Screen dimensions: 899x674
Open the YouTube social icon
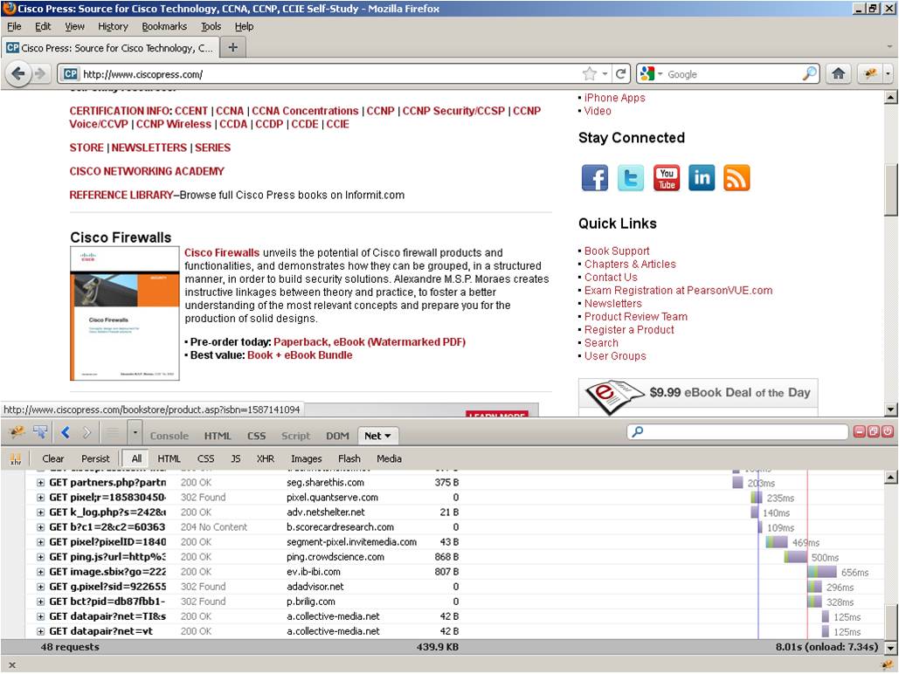pyautogui.click(x=667, y=178)
